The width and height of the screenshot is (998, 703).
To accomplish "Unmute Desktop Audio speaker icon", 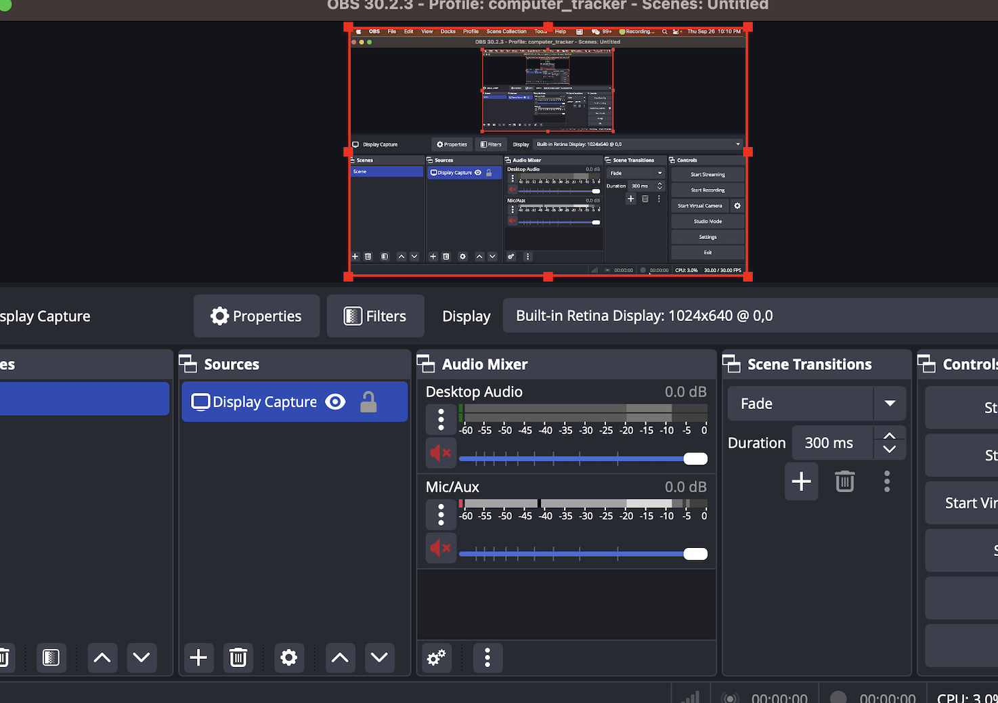I will (x=441, y=452).
